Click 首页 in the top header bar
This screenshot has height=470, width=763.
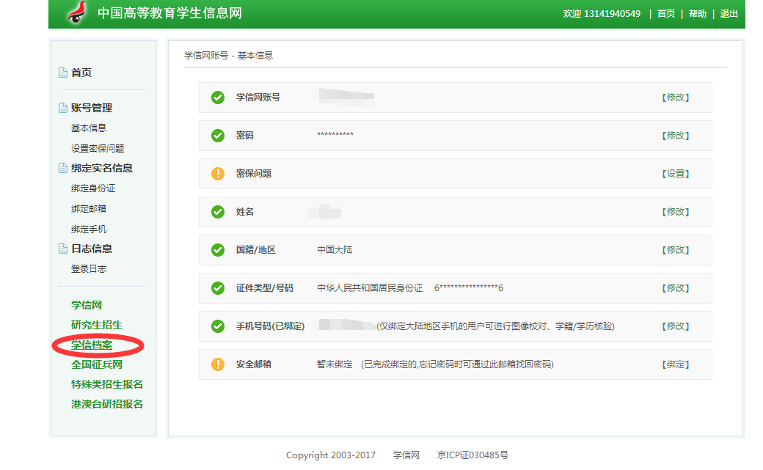[x=666, y=14]
